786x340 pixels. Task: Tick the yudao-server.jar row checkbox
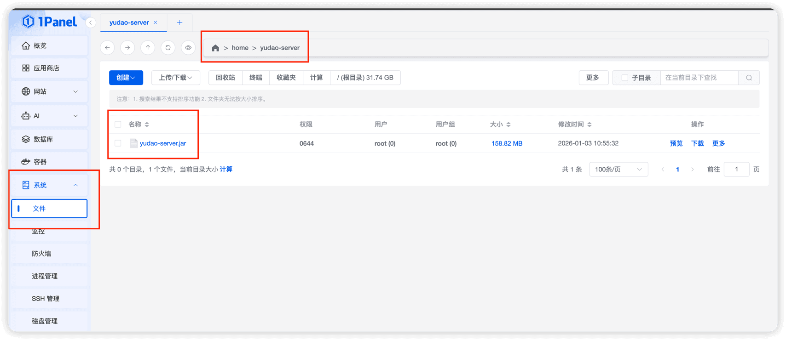click(x=118, y=143)
